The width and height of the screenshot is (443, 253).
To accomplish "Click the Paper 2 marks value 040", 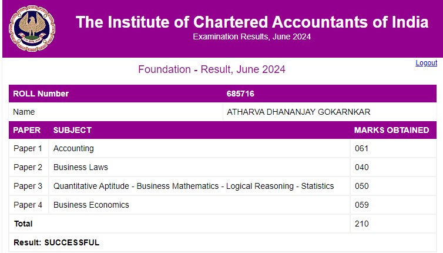I will (x=362, y=167).
